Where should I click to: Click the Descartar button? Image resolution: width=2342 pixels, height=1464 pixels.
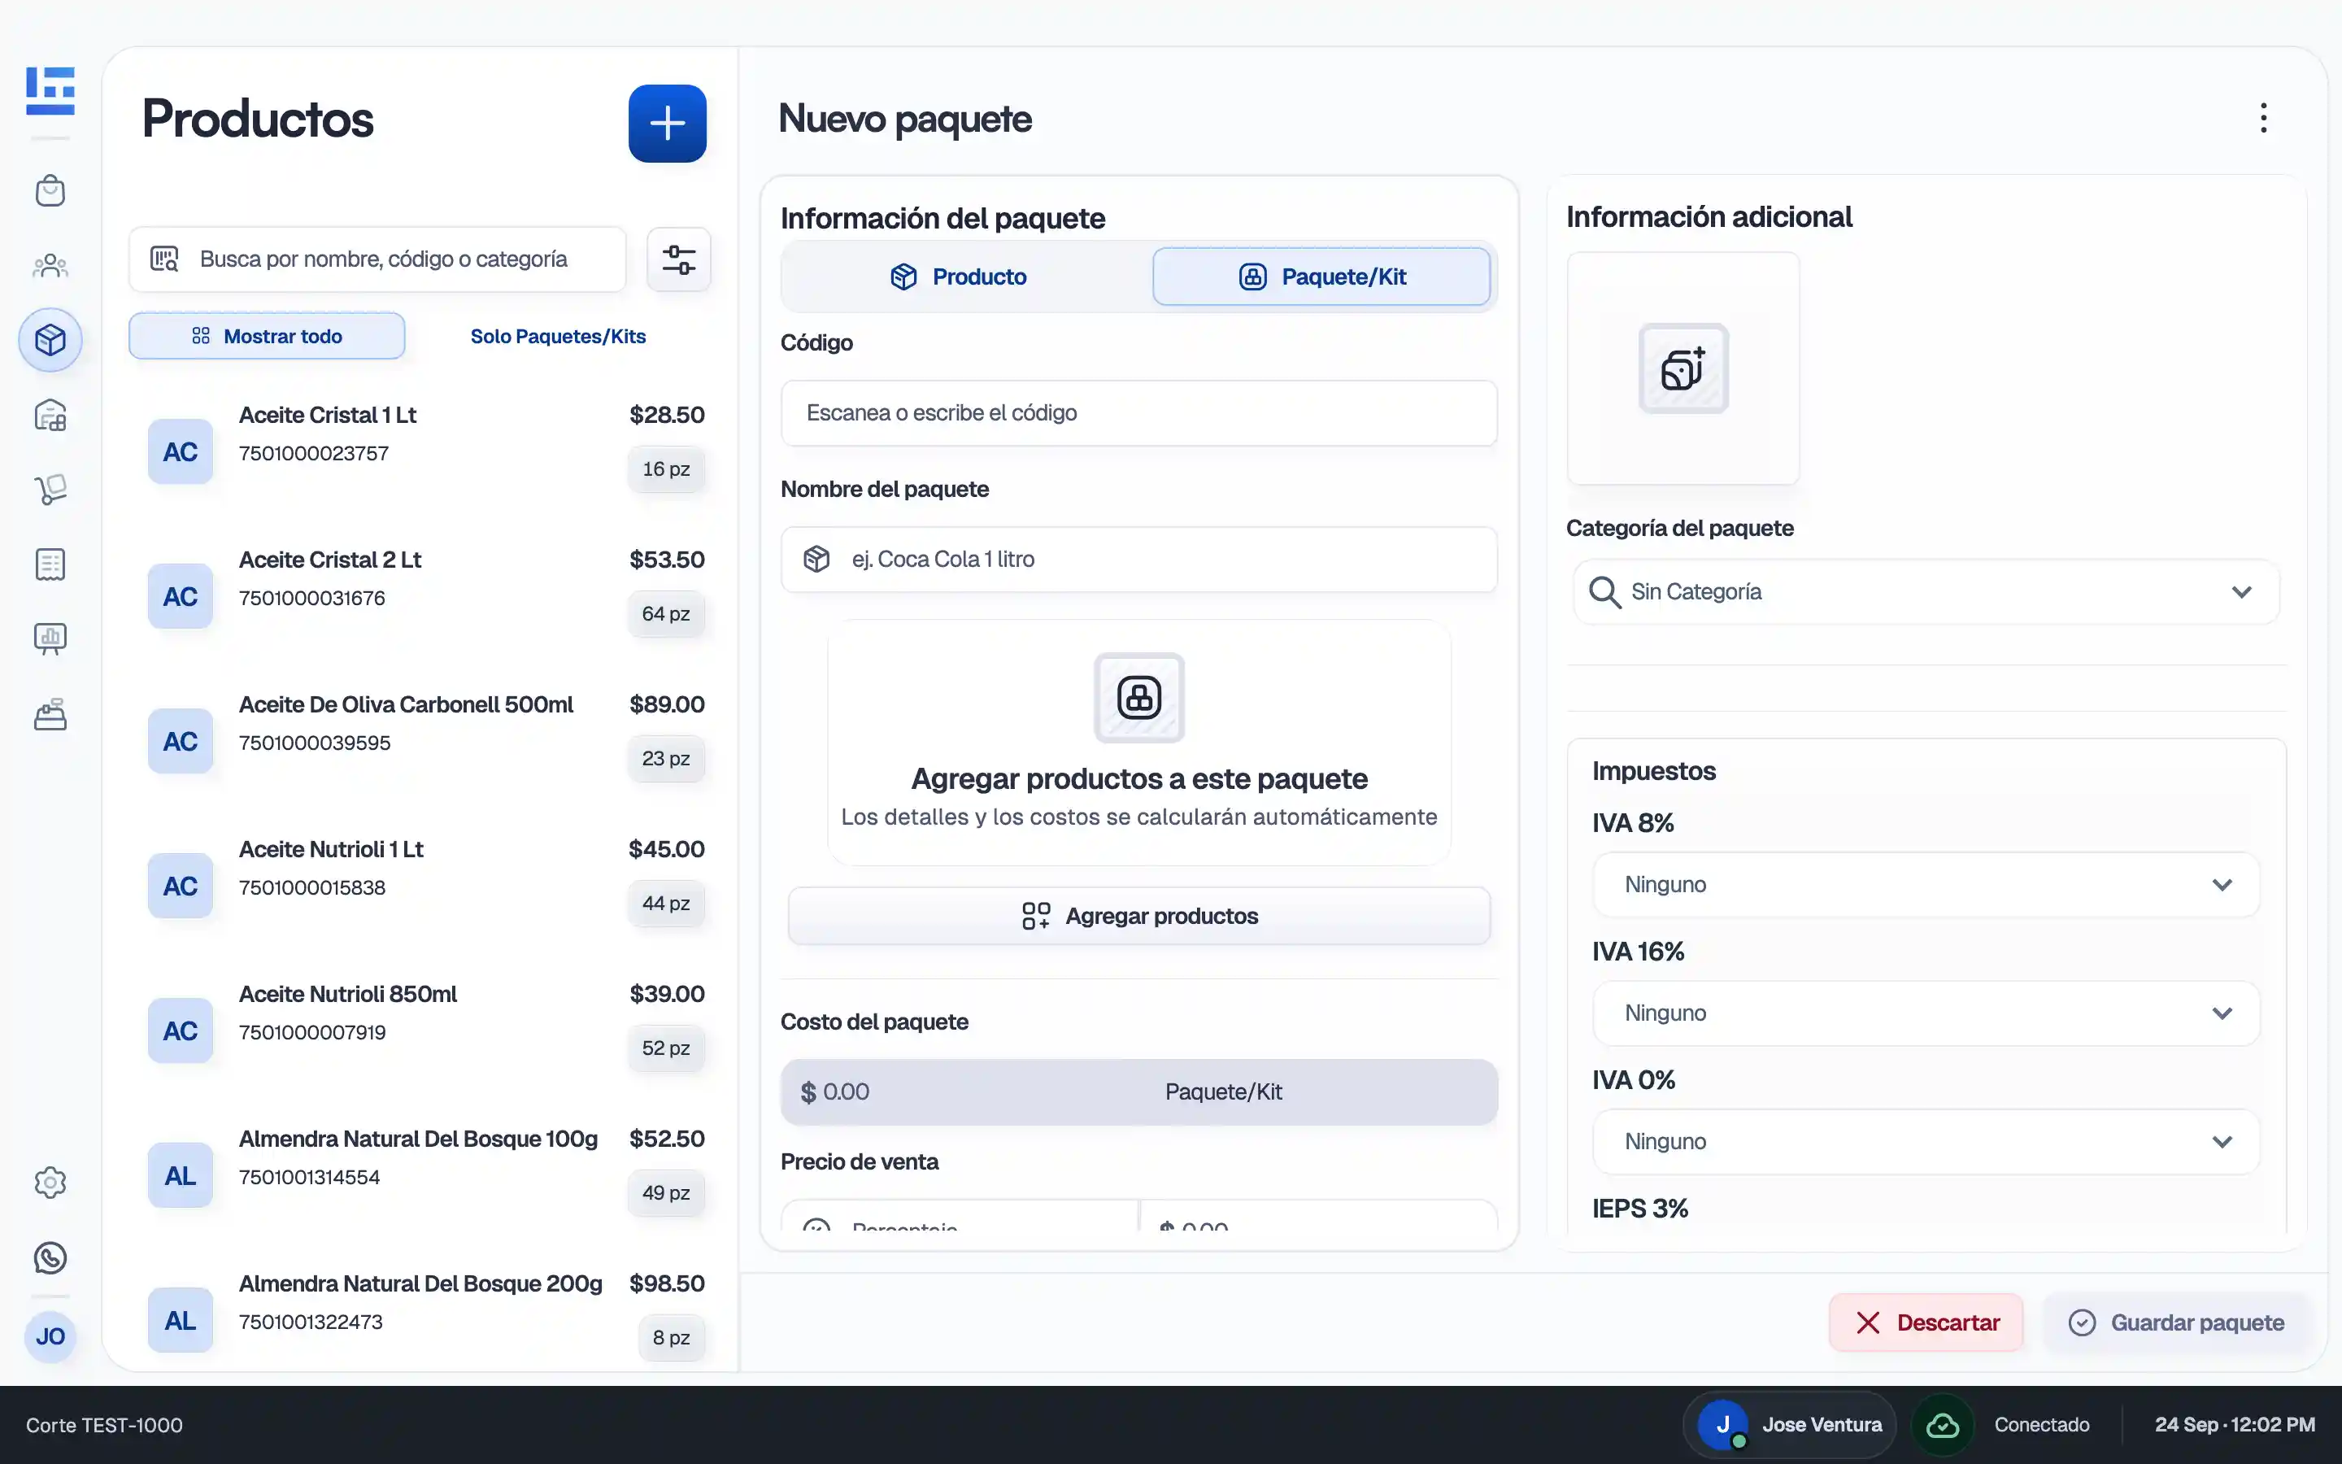(x=1926, y=1322)
